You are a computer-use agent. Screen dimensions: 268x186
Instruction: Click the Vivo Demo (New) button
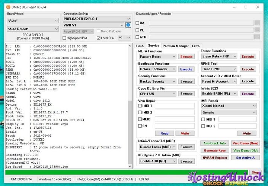[x=245, y=143]
